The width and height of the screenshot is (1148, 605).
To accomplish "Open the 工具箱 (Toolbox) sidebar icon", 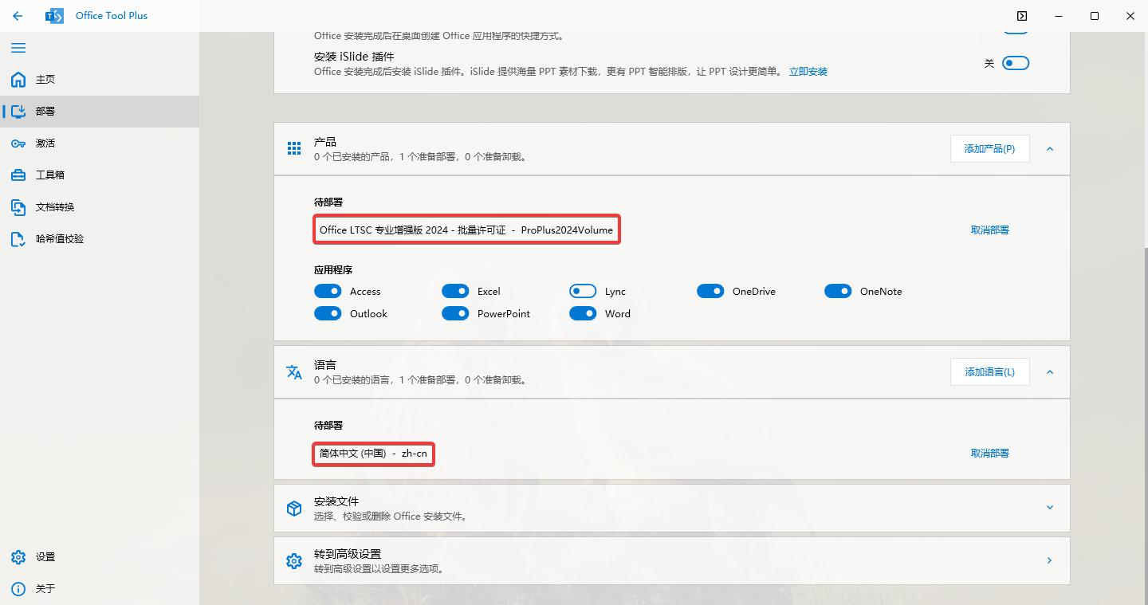I will [18, 175].
